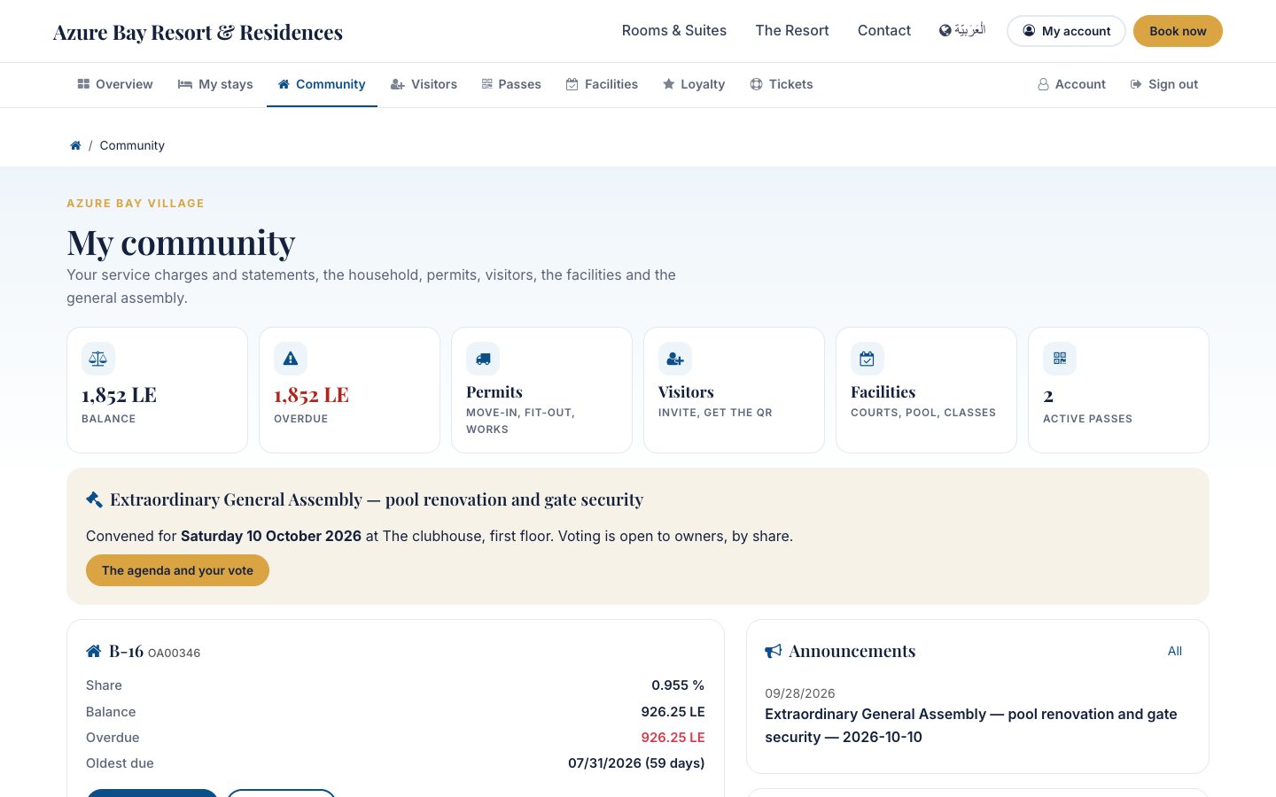The width and height of the screenshot is (1276, 797).
Task: Click the house icon beside unit B-16
Action: click(x=94, y=651)
